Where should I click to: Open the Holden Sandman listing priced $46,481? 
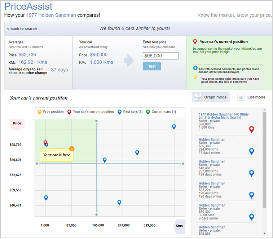[x=212, y=161]
